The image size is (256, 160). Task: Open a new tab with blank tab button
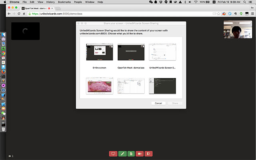pyautogui.click(x=58, y=8)
